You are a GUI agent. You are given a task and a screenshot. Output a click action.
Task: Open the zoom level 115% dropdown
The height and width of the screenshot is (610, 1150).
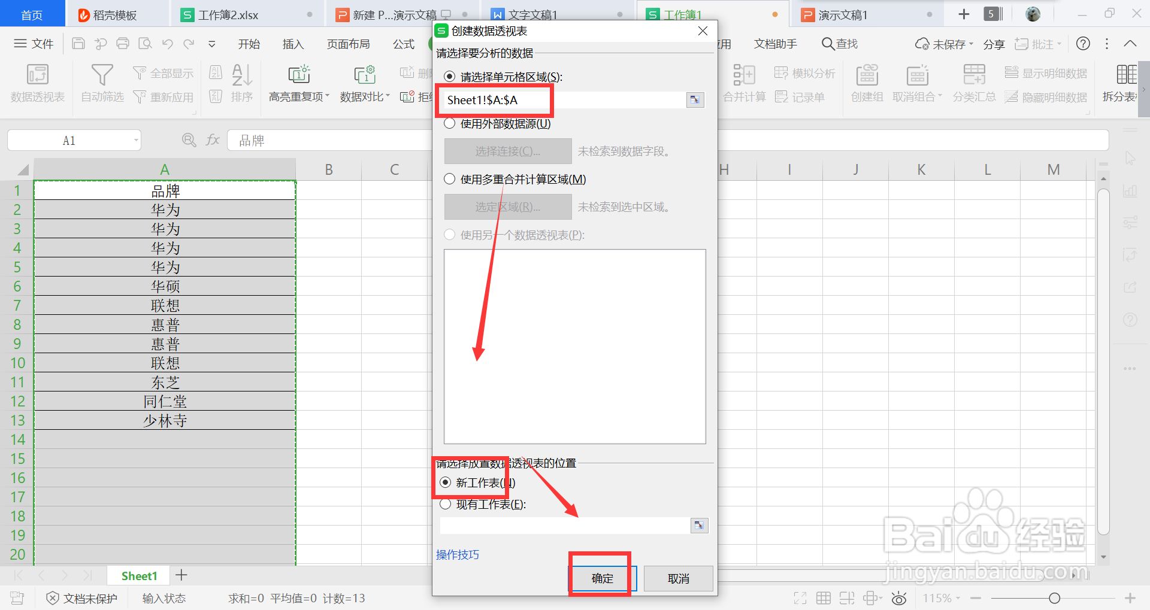click(x=958, y=598)
